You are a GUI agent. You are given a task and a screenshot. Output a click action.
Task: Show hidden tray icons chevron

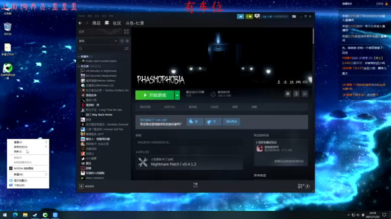pos(348,215)
